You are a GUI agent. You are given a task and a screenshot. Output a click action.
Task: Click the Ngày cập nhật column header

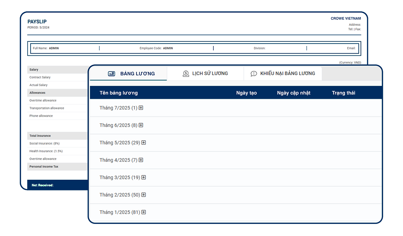pos(294,93)
